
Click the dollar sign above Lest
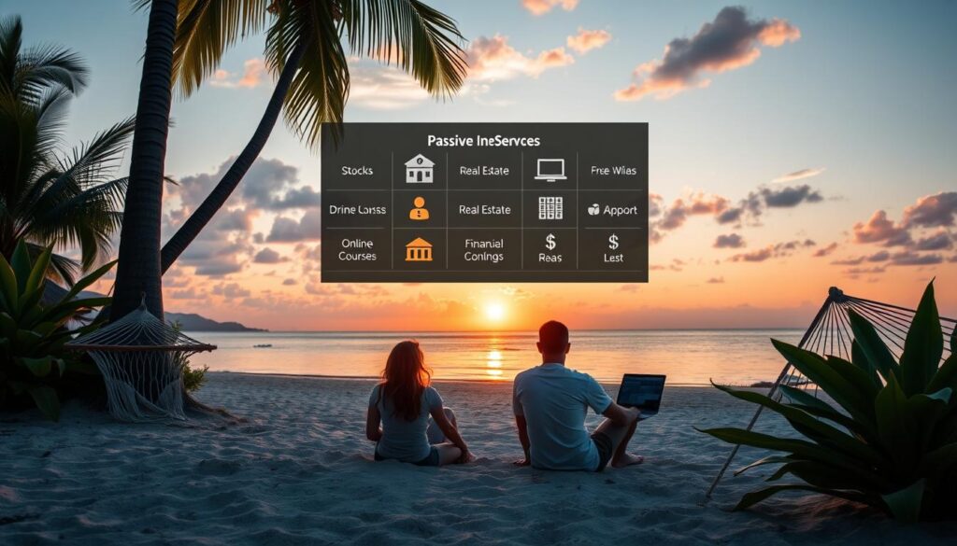613,243
